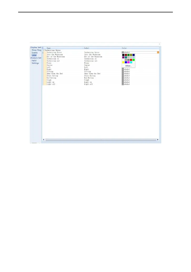Click the a0a0a4 color value for Right

pyautogui.click(x=127, y=69)
